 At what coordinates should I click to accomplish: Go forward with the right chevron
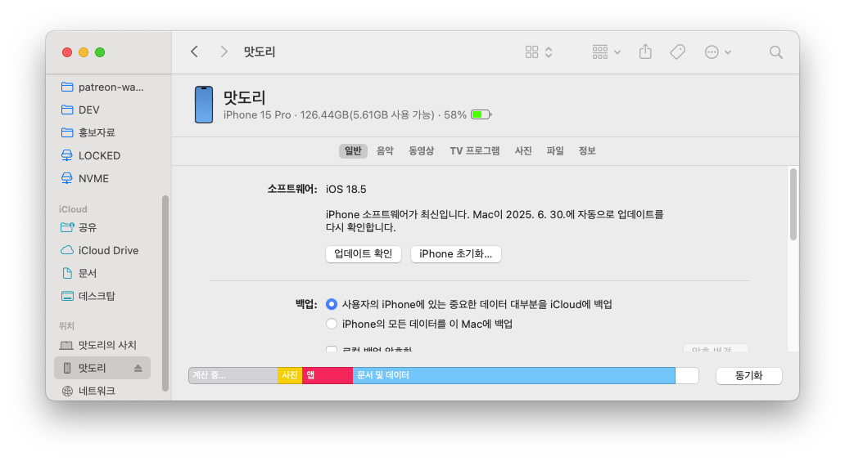tap(224, 51)
